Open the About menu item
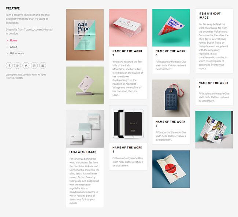The height and width of the screenshot is (217, 238). [x=14, y=47]
